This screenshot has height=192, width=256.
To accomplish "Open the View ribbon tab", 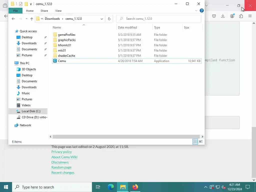I will [x=58, y=11].
